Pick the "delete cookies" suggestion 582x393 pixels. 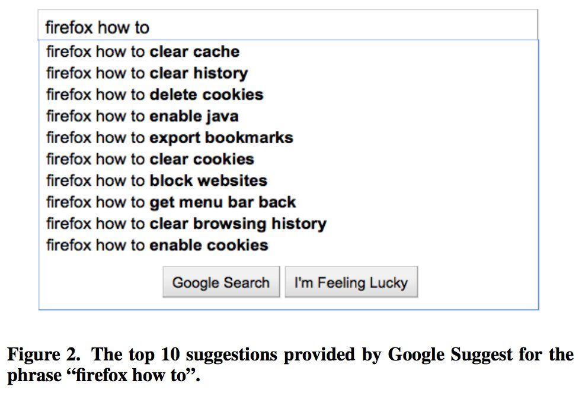(x=155, y=95)
